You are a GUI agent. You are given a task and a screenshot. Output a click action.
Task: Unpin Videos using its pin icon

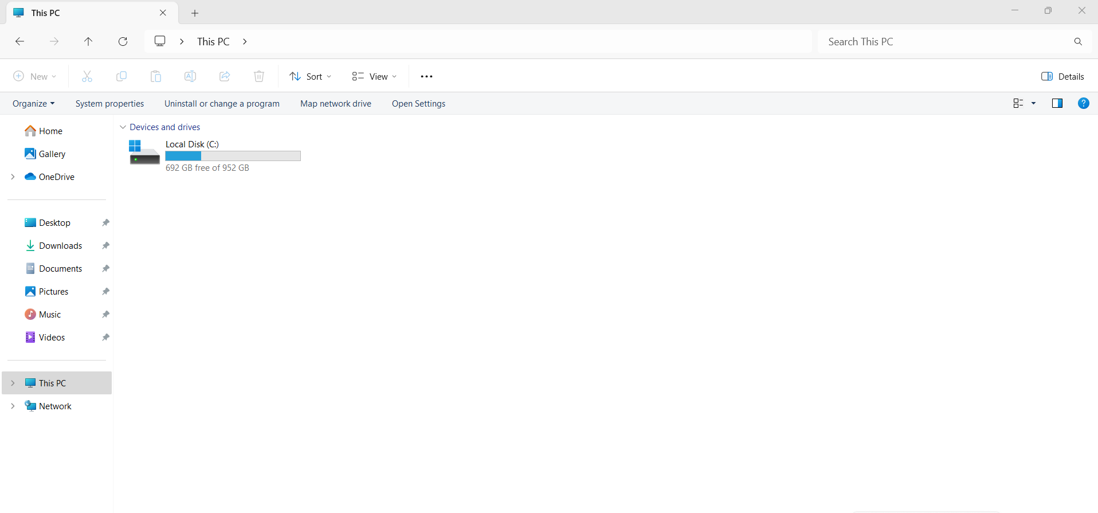pyautogui.click(x=105, y=337)
